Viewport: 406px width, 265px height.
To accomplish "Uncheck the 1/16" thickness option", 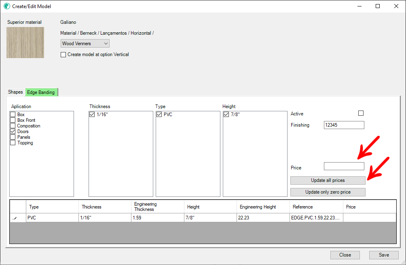I will point(92,115).
